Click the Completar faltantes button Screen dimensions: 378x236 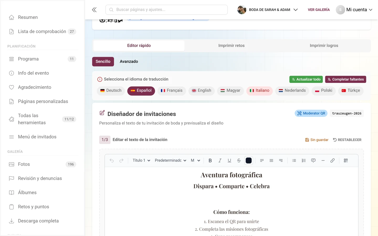coord(345,79)
